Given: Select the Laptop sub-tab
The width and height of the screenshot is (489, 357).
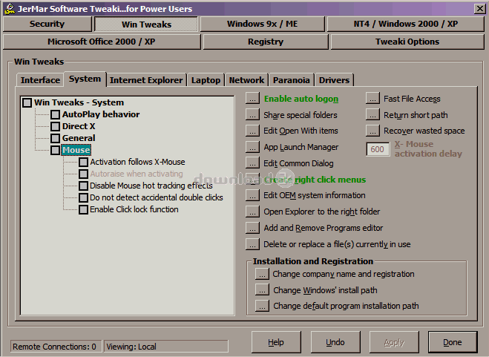Looking at the screenshot, I should [206, 80].
